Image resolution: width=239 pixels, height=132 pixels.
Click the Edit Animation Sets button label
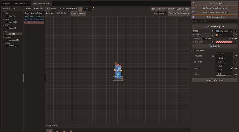tap(216, 17)
